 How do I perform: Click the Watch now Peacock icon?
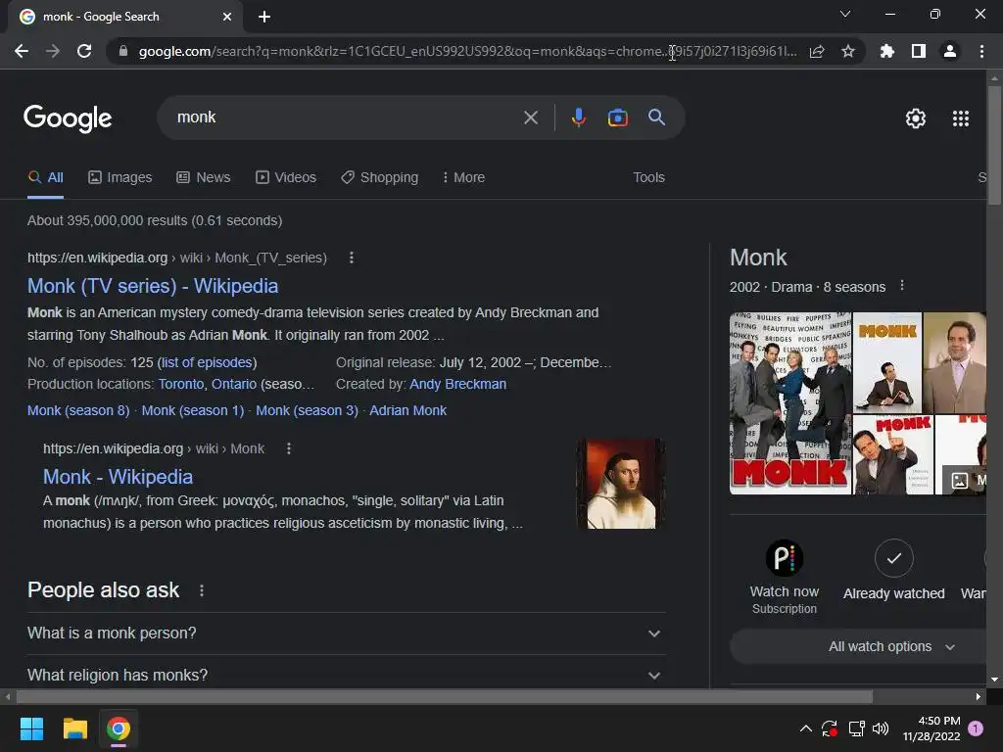coord(785,558)
